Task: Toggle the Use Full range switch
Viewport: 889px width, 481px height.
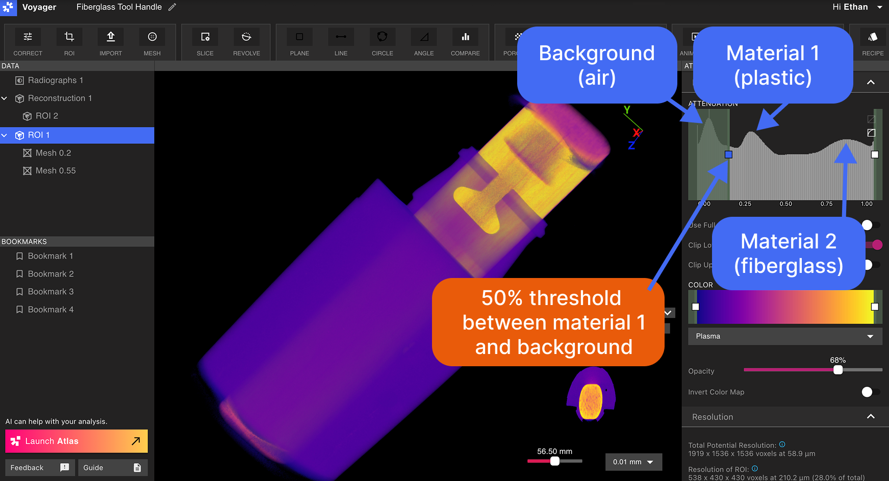Action: point(871,225)
